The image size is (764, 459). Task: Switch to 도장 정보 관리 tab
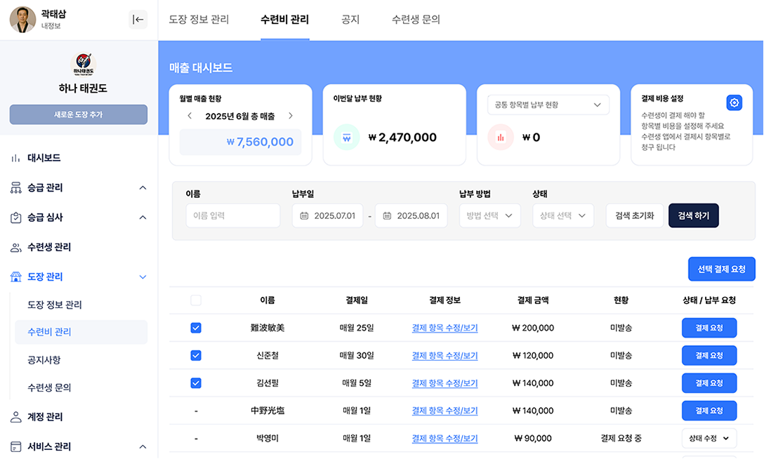pos(199,20)
